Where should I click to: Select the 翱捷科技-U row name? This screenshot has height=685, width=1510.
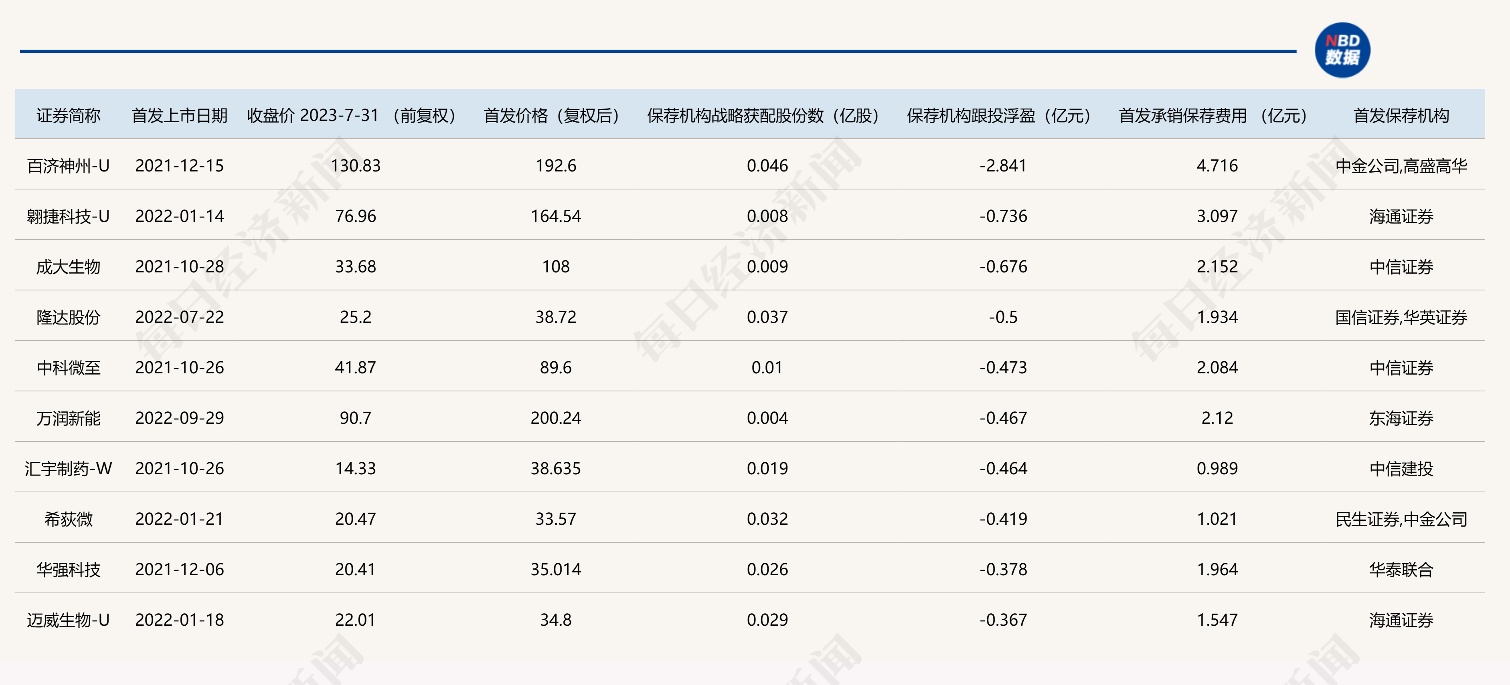click(x=69, y=216)
